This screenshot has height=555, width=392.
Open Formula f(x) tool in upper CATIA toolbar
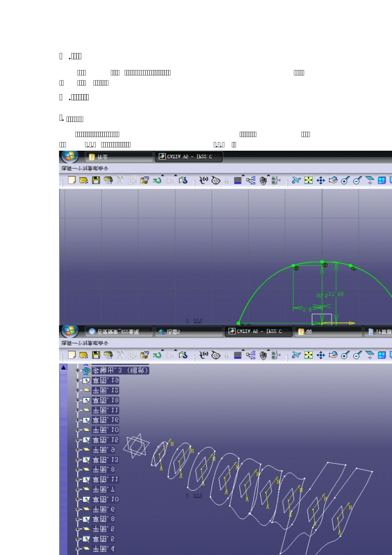(204, 180)
